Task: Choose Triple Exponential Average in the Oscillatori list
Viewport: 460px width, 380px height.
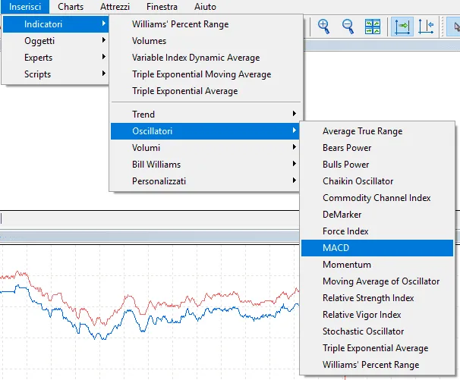Action: coord(377,348)
